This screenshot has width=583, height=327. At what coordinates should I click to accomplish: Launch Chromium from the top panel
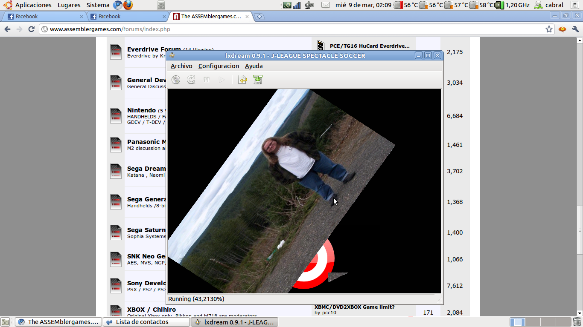(x=118, y=5)
